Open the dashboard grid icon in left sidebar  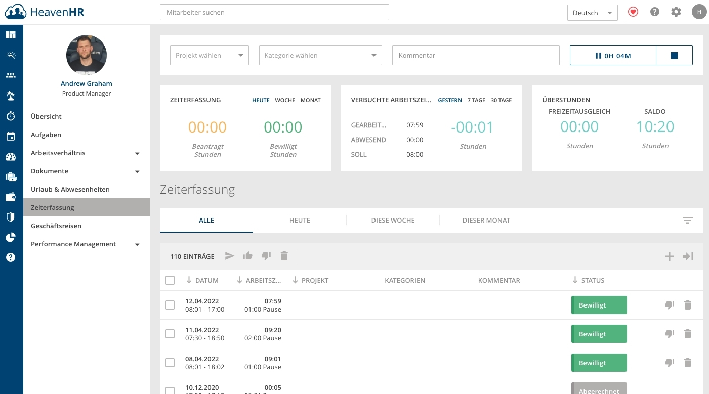pyautogui.click(x=11, y=35)
